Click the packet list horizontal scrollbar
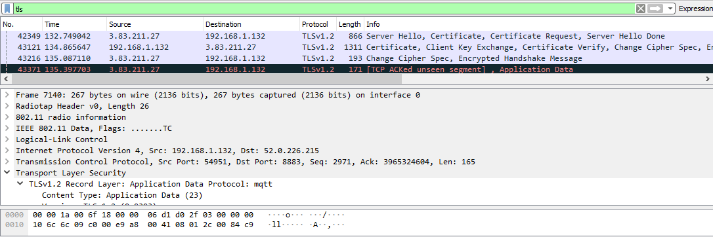 [x=207, y=79]
